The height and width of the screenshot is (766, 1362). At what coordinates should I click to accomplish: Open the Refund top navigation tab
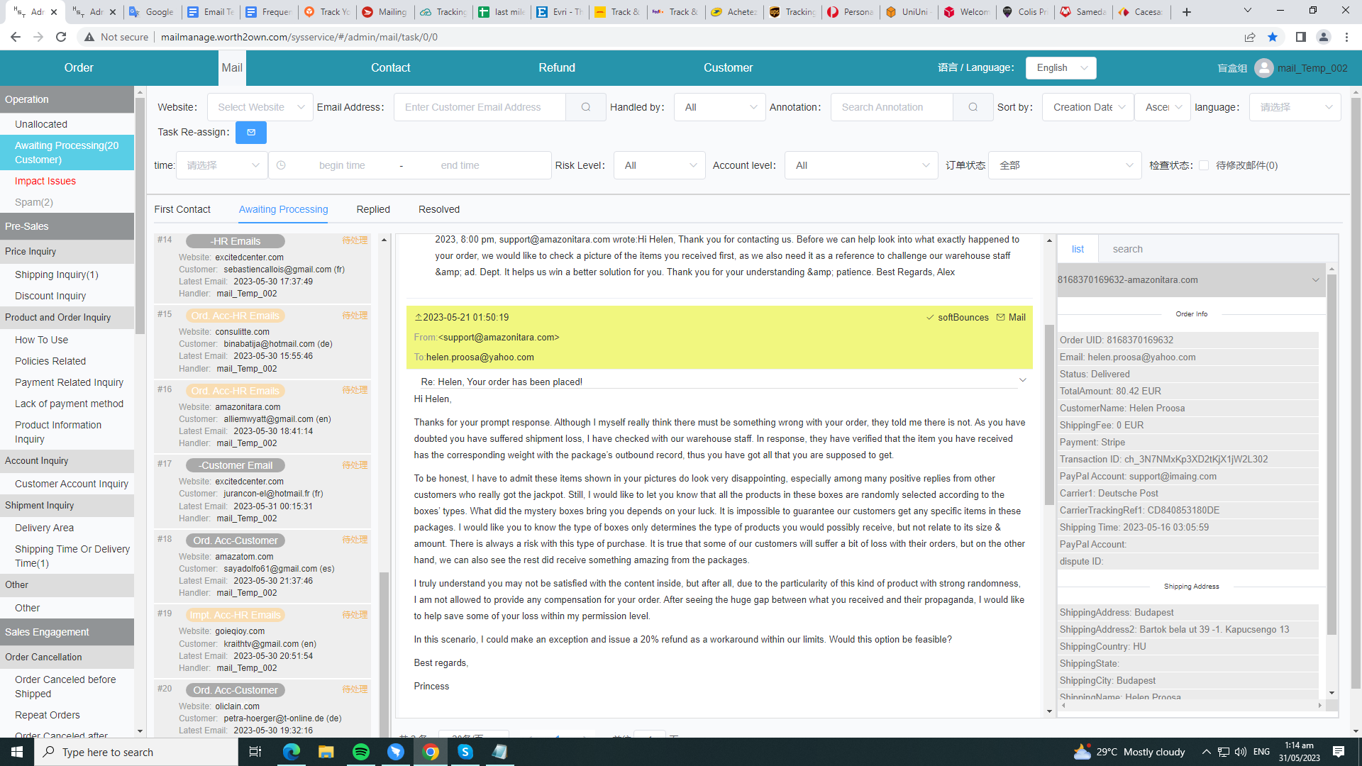556,68
